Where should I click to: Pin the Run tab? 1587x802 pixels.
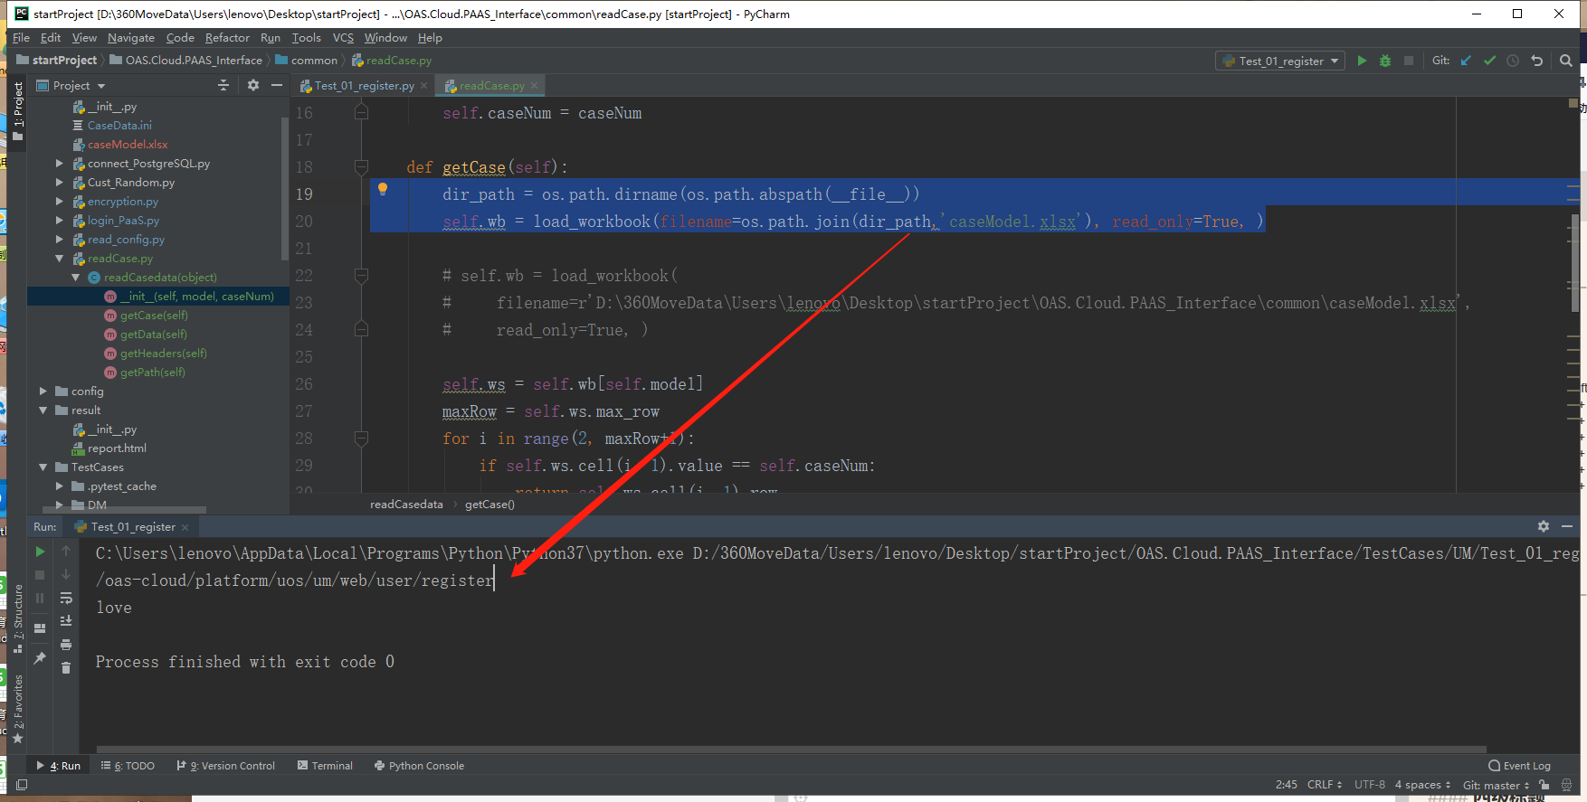[x=40, y=658]
